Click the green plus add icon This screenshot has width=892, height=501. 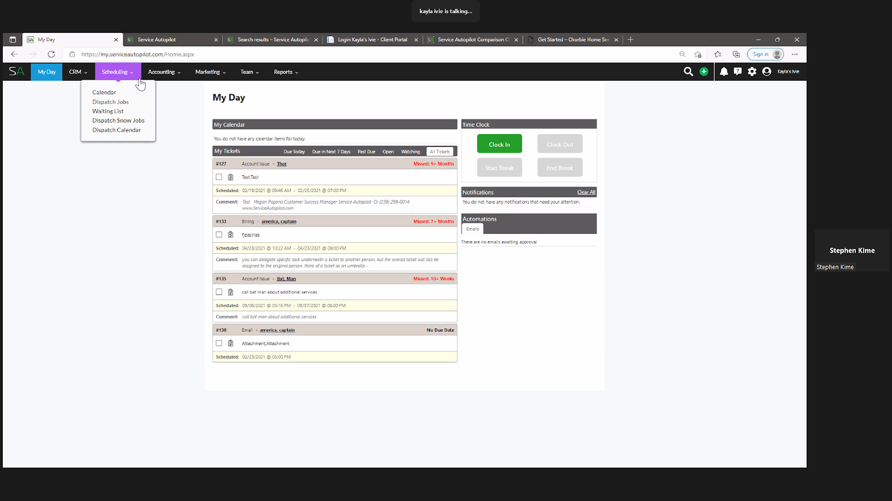point(704,71)
